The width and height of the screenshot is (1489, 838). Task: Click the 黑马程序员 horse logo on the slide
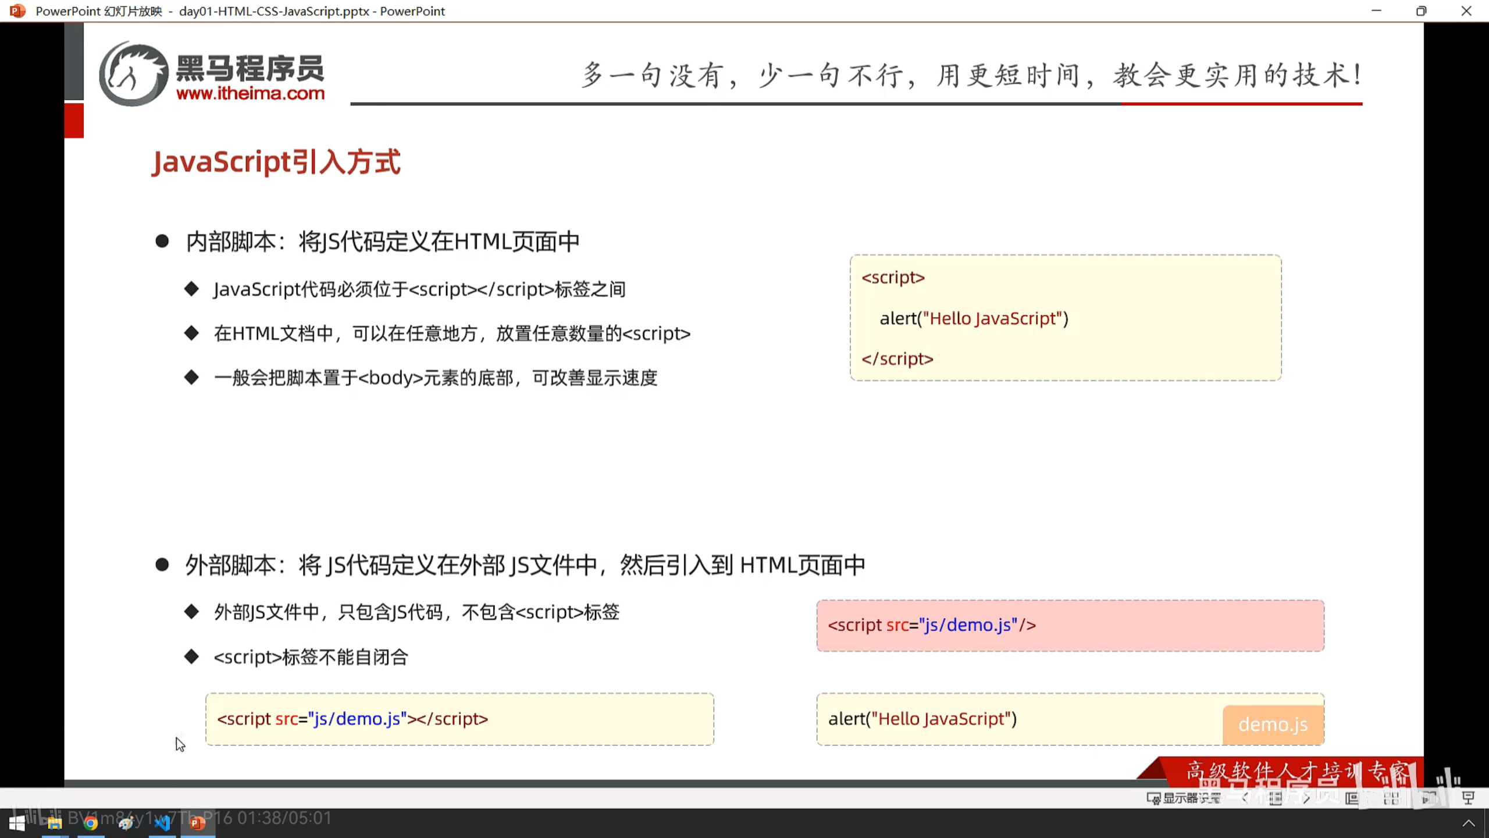point(133,73)
